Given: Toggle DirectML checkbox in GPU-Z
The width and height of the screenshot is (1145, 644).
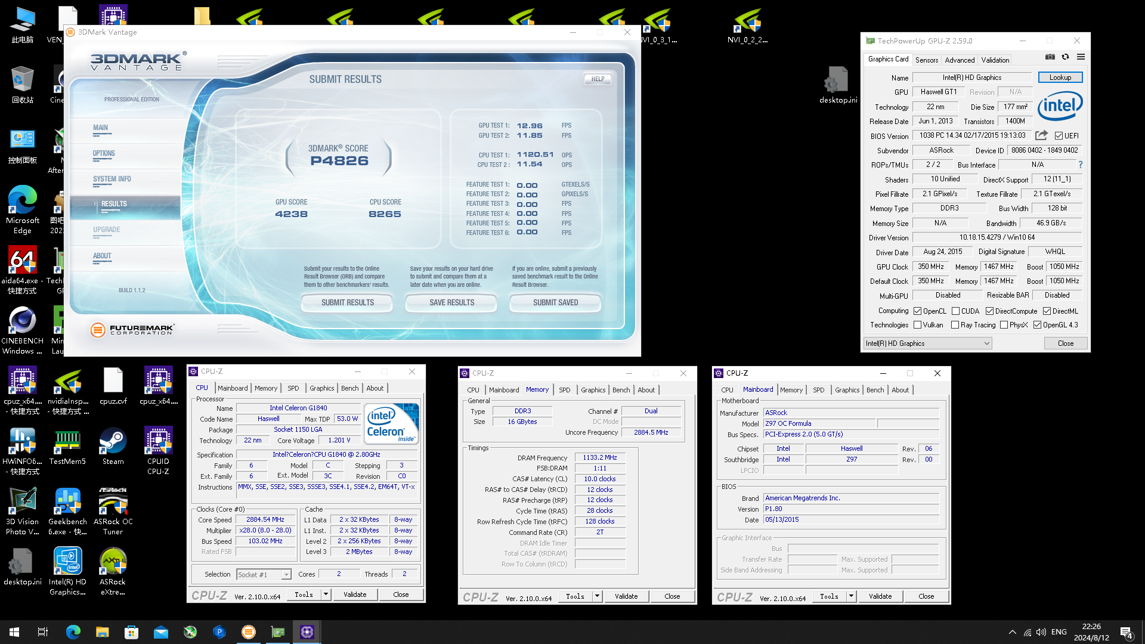Looking at the screenshot, I should 1047,311.
